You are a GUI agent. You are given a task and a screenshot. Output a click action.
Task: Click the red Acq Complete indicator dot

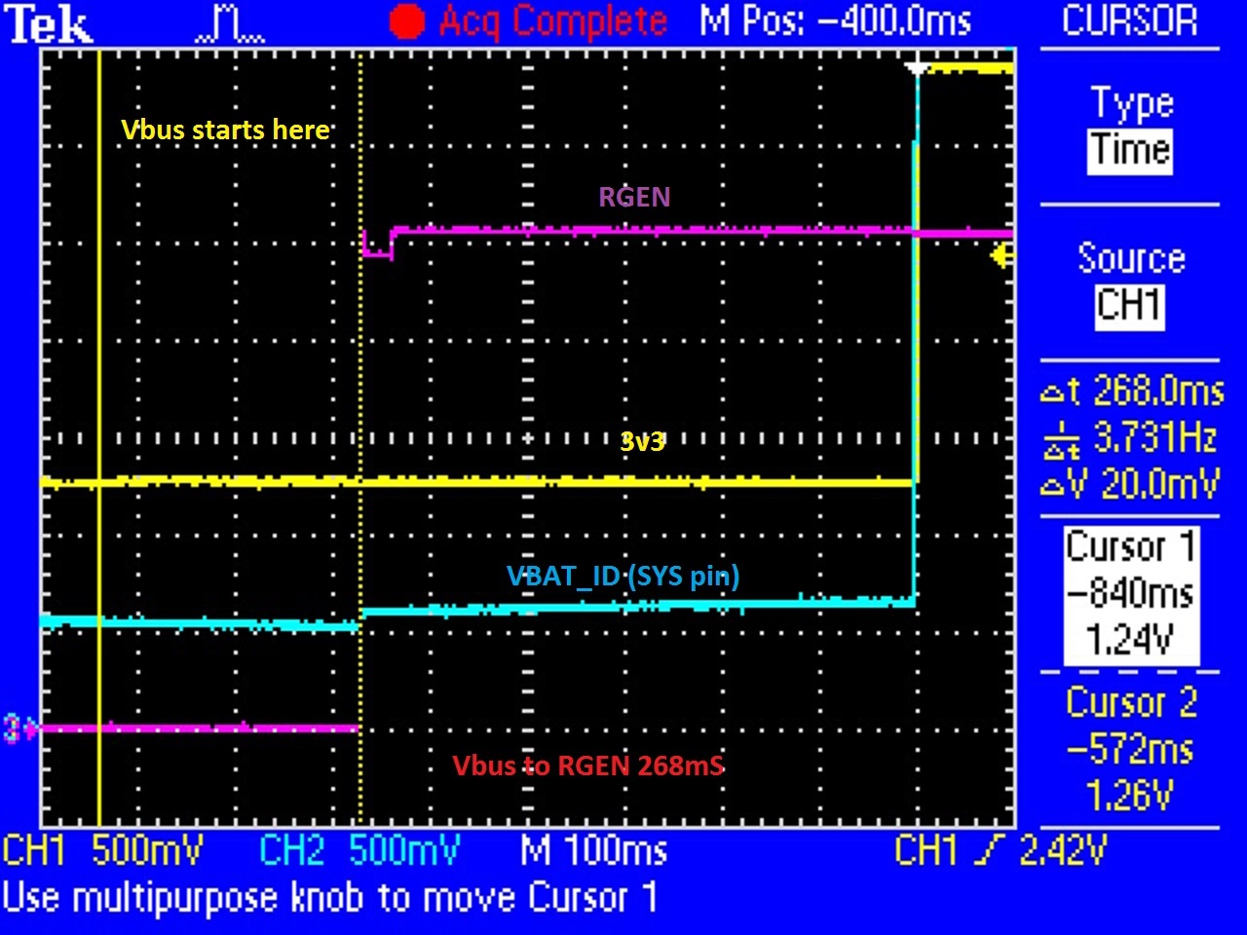[407, 21]
